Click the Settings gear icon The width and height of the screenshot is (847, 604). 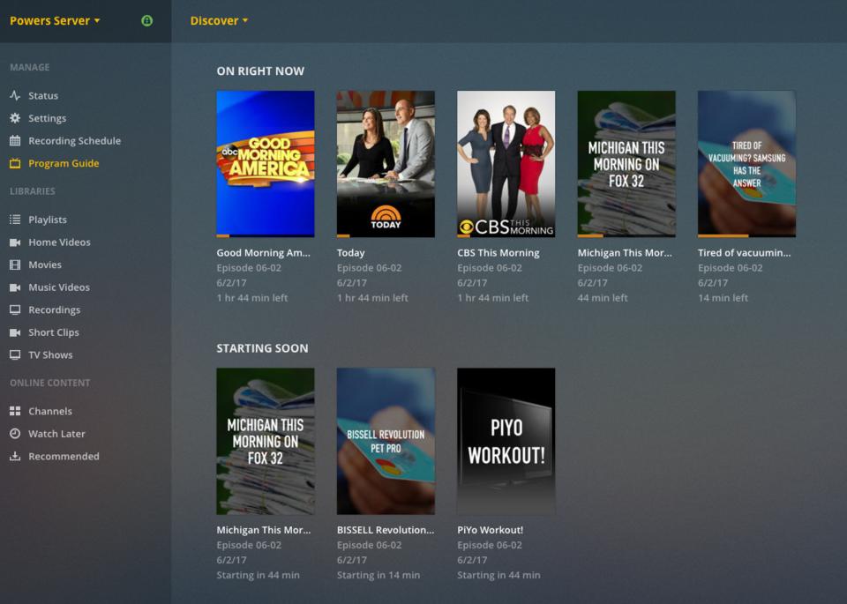(x=15, y=118)
